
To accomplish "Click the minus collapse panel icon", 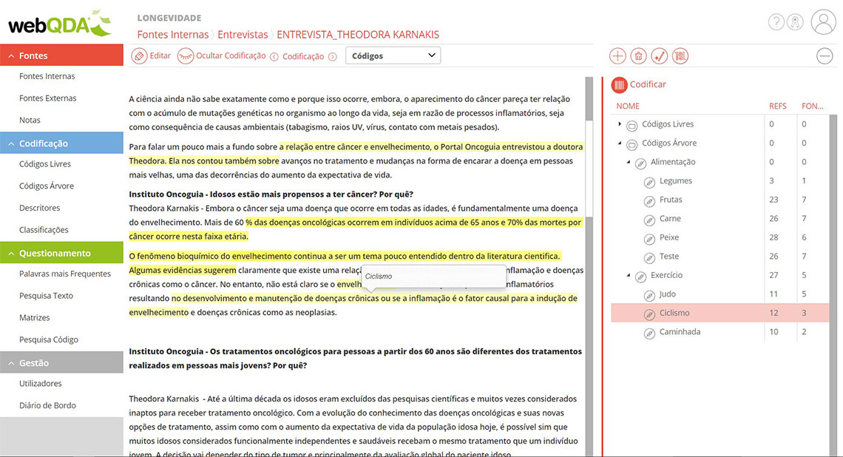I will point(825,56).
